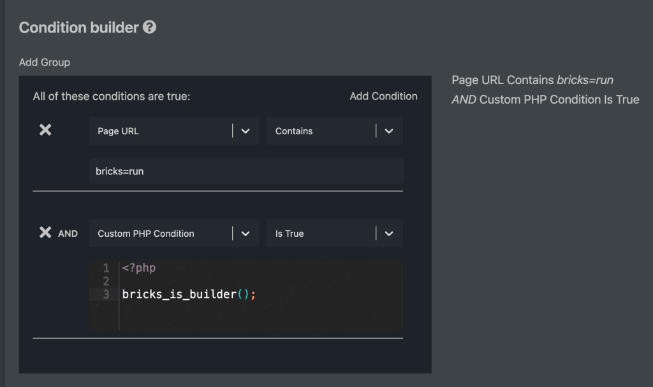Click the Condition builder heading
This screenshot has width=653, height=387.
click(78, 27)
